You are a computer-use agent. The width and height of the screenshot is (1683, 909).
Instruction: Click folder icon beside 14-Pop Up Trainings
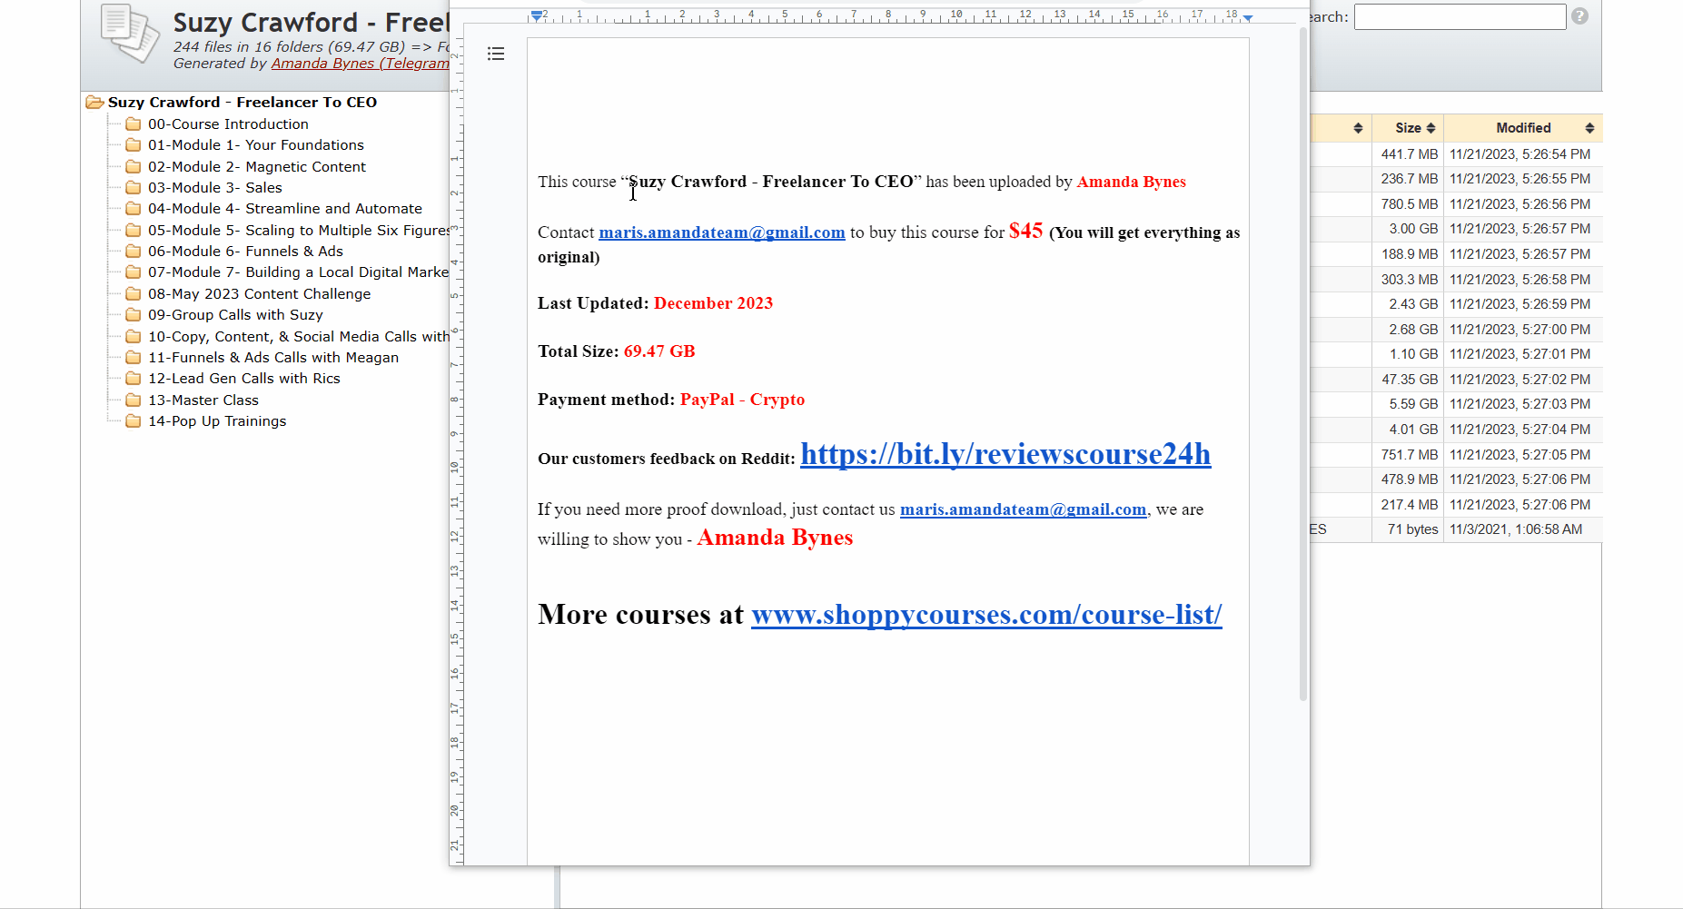(134, 421)
